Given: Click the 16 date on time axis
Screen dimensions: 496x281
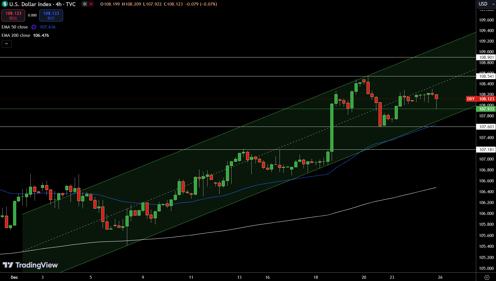Looking at the screenshot, I should pyautogui.click(x=268, y=277).
